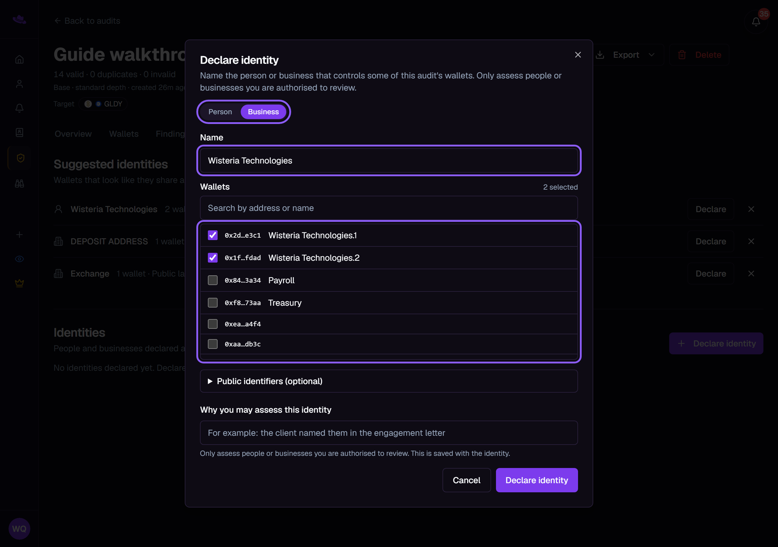Click the Wisteria Technologies.1 wallet label

click(x=312, y=235)
